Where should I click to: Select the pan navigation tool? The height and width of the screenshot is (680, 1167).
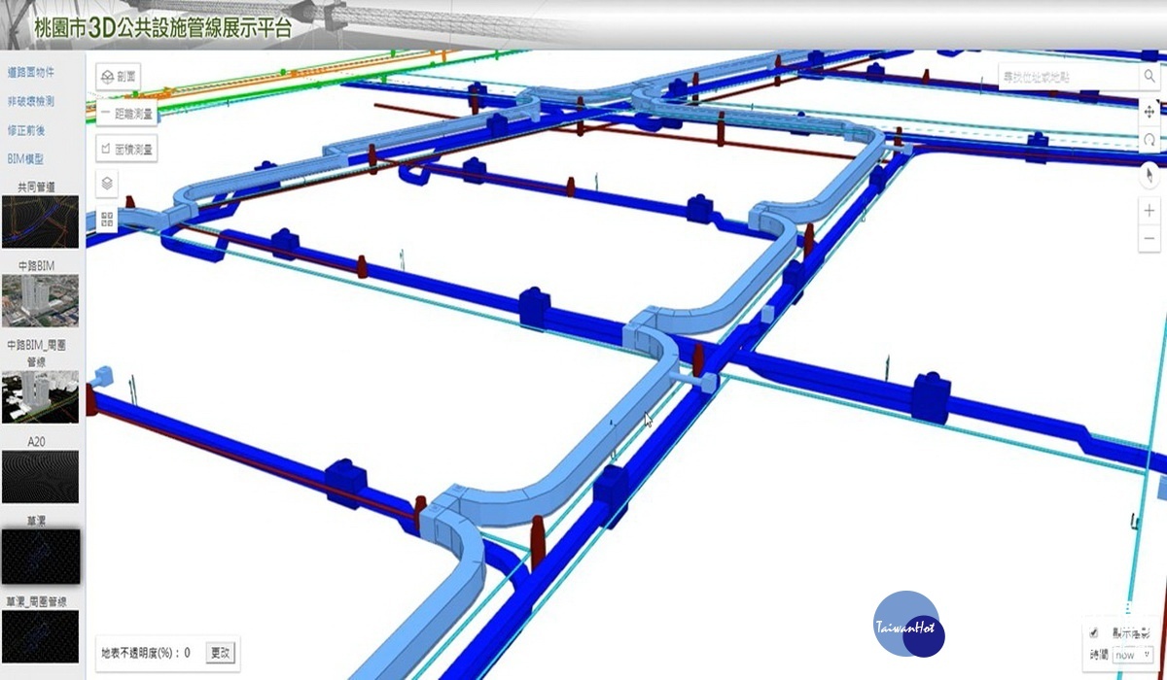(1150, 111)
